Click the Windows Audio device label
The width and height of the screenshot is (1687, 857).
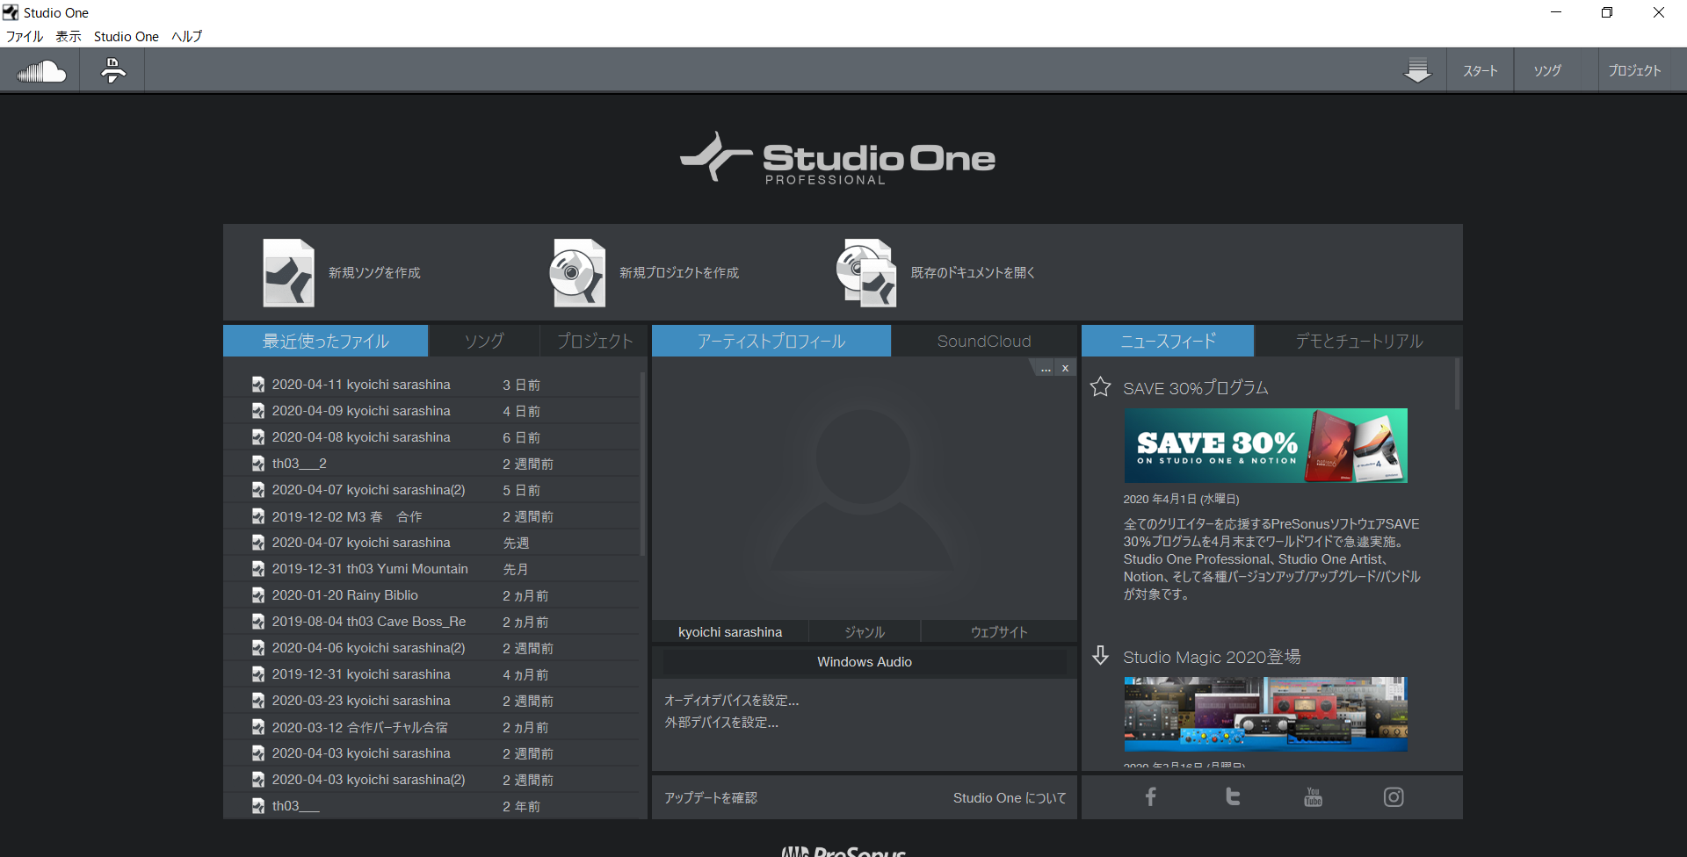click(x=865, y=661)
